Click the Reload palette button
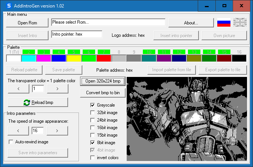The width and height of the screenshot is (253, 167). pyautogui.click(x=24, y=70)
